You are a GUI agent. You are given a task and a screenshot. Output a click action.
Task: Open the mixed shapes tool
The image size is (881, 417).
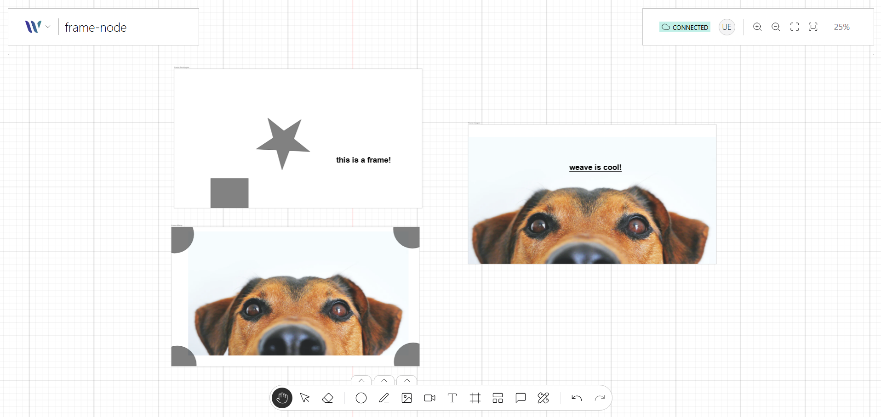click(543, 398)
